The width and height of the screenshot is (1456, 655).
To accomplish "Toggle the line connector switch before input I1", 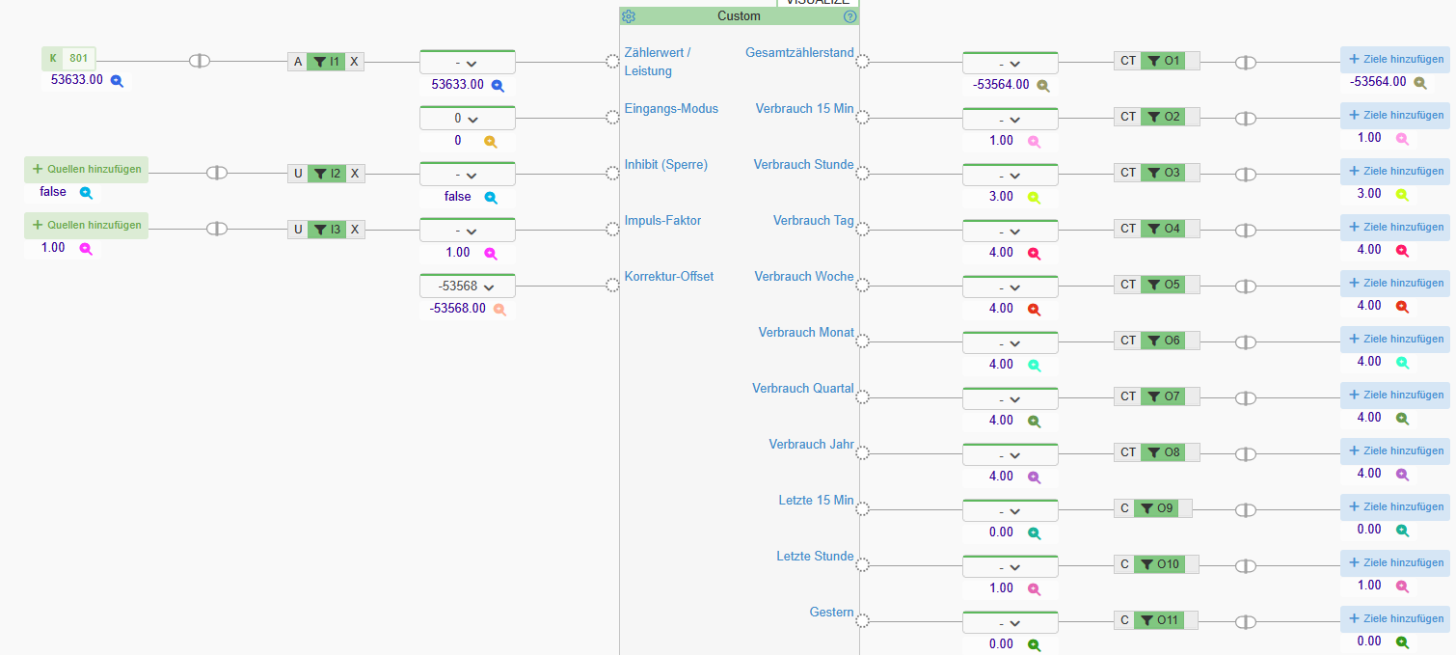I will coord(199,61).
